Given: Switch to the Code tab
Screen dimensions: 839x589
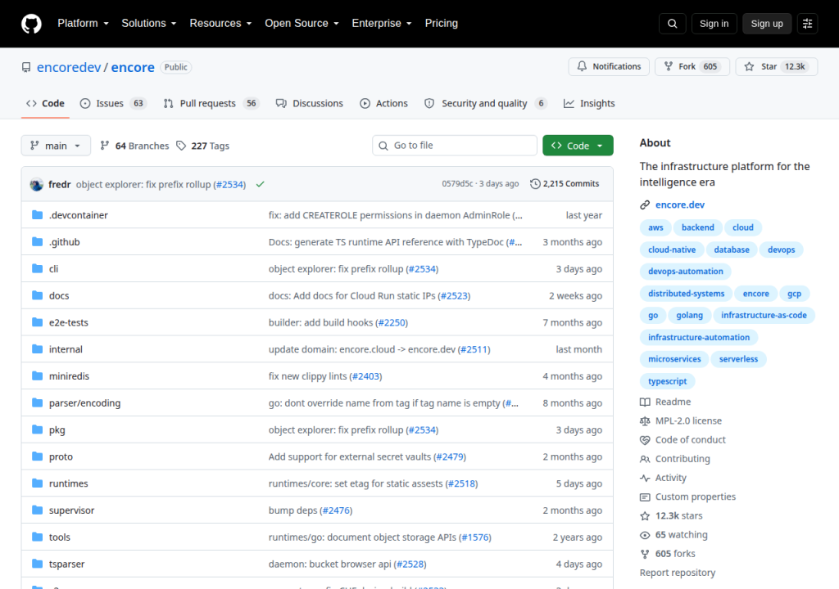Looking at the screenshot, I should tap(46, 103).
